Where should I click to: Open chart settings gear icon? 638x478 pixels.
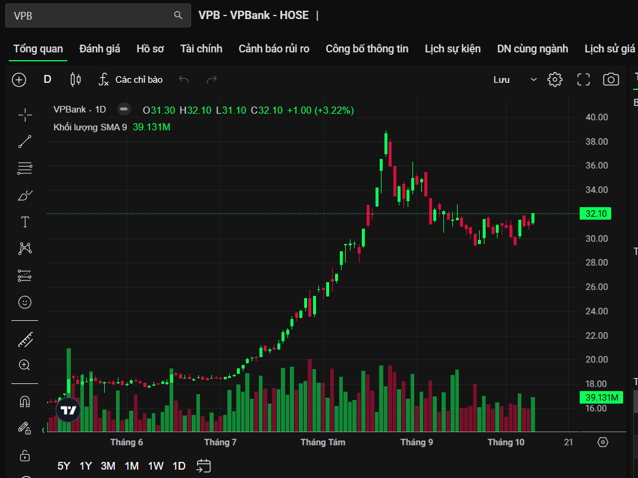pos(555,80)
